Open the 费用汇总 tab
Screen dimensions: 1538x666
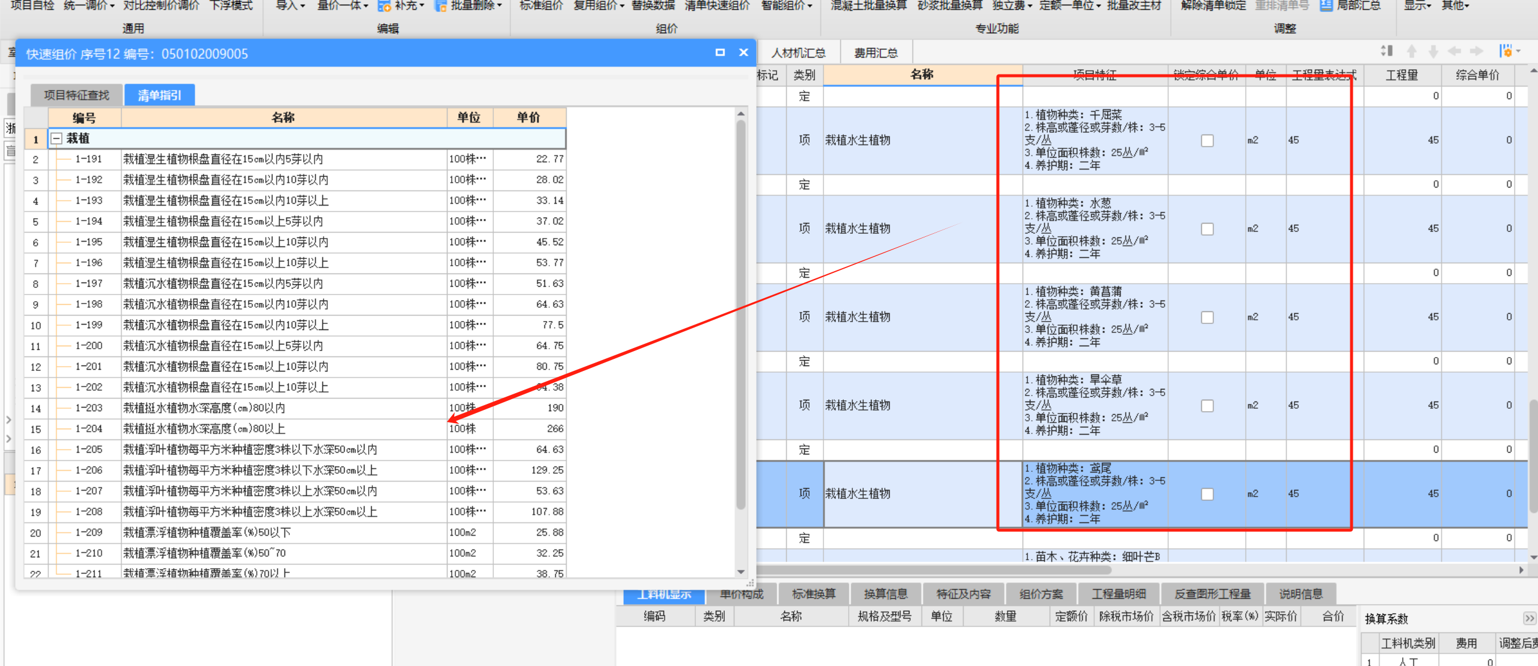tap(876, 53)
